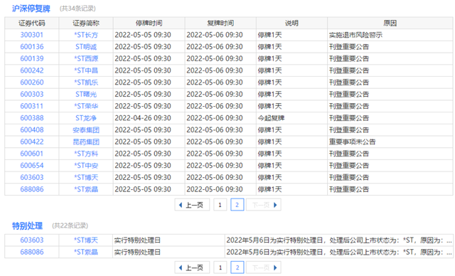This screenshot has width=455, height=276.
Task: Select page 2 of 沪深停复牌 table
Action: pyautogui.click(x=237, y=205)
